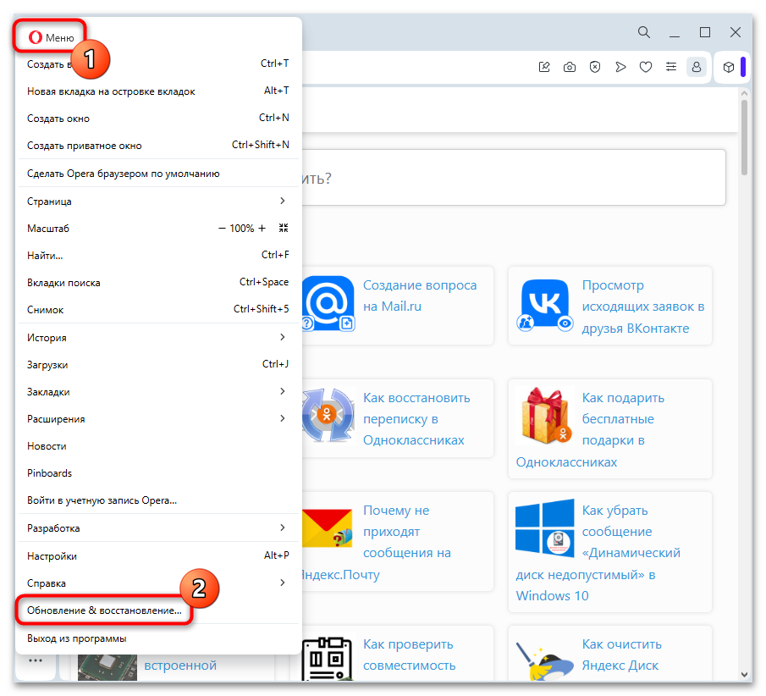
Task: Click the scrollbar down arrow
Action: pyautogui.click(x=744, y=674)
